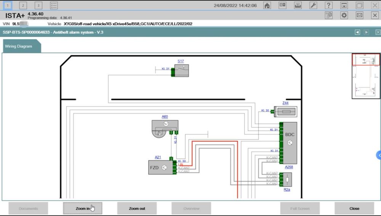Open the operations list icon
The height and width of the screenshot is (216, 381).
coord(54,5)
